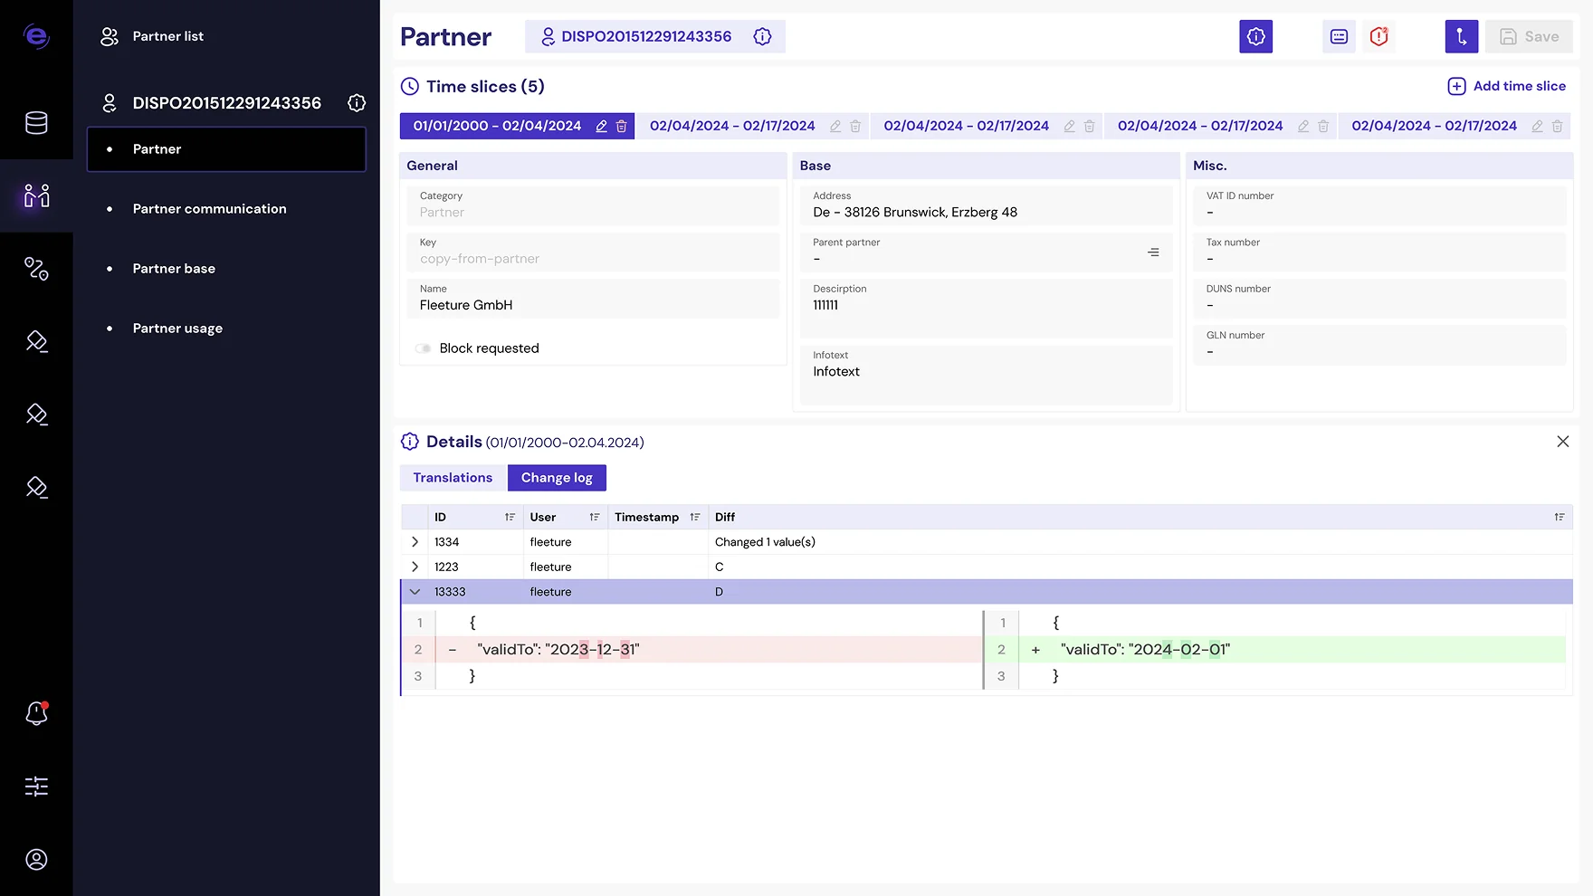Click the DISPO201512291243356 header chip

tap(654, 36)
